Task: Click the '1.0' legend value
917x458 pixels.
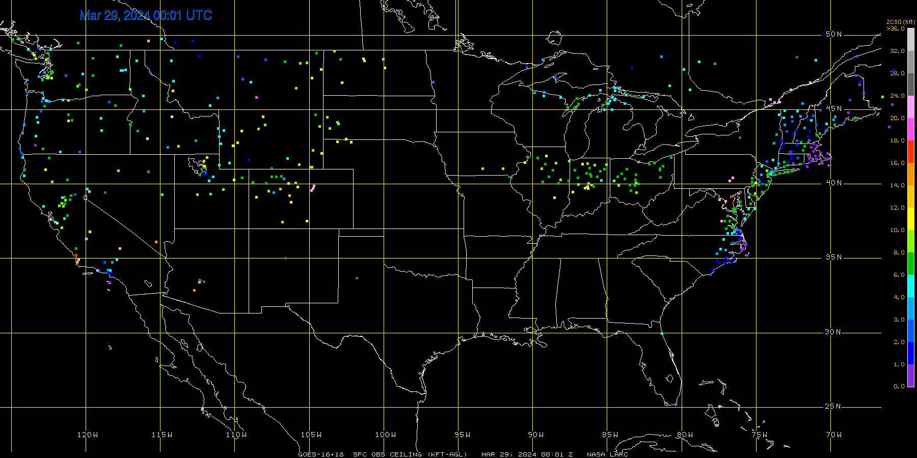Action: [x=899, y=364]
